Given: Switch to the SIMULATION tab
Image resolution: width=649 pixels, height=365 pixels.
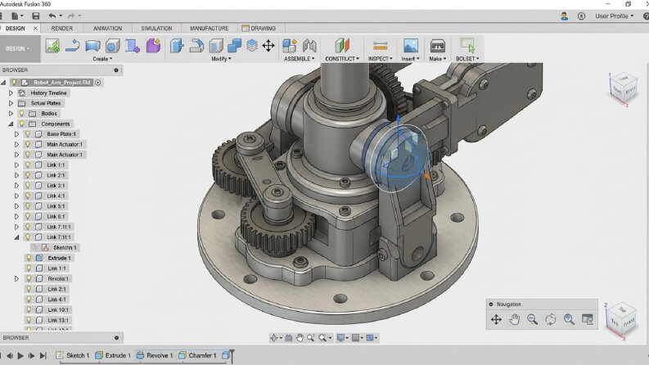Looking at the screenshot, I should click(x=156, y=28).
